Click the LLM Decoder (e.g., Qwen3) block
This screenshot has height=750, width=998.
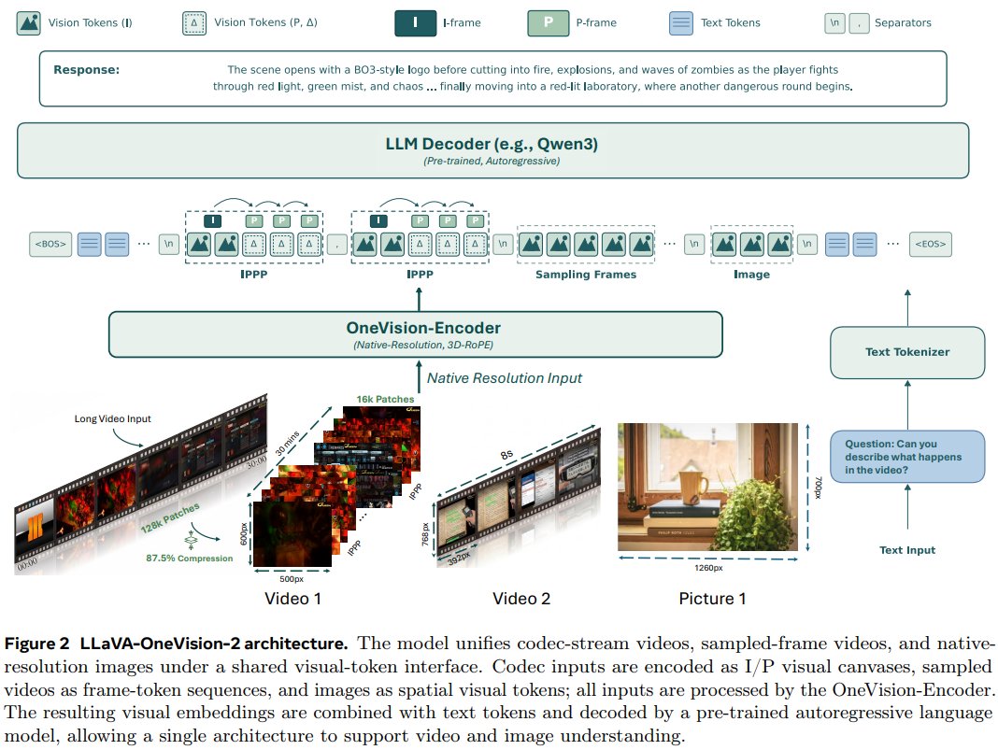[492, 150]
